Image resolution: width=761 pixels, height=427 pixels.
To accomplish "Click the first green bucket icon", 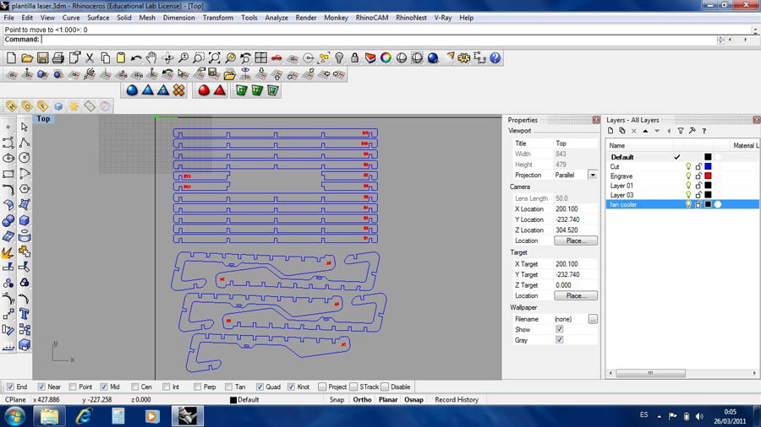I will pos(241,90).
